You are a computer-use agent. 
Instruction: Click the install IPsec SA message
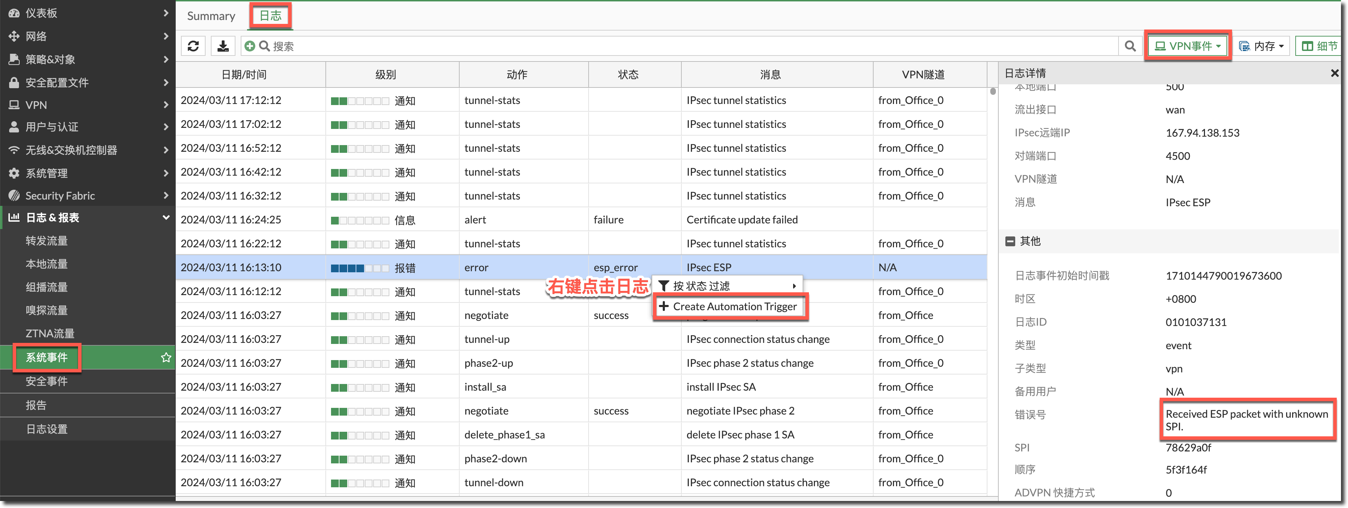tap(721, 387)
